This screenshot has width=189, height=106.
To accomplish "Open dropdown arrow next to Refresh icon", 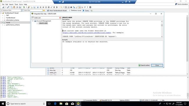I will (x=26, y=7).
